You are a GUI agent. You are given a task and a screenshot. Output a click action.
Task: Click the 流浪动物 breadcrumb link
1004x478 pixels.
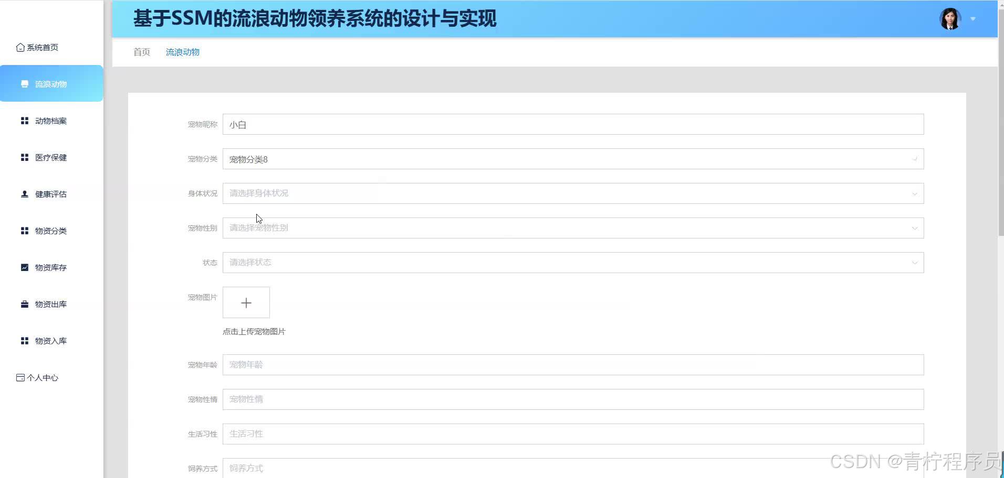183,52
